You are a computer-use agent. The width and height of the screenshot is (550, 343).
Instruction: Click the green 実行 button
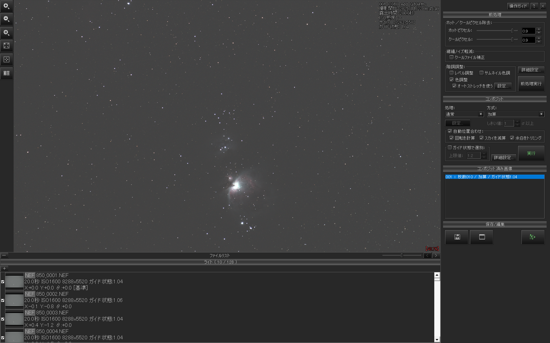[531, 153]
